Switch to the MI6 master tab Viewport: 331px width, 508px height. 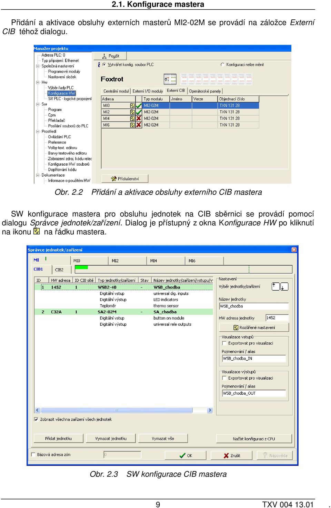(x=204, y=261)
